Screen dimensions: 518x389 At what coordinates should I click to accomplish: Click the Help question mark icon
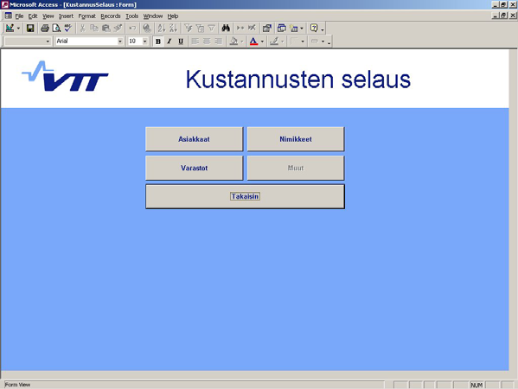[x=314, y=29]
